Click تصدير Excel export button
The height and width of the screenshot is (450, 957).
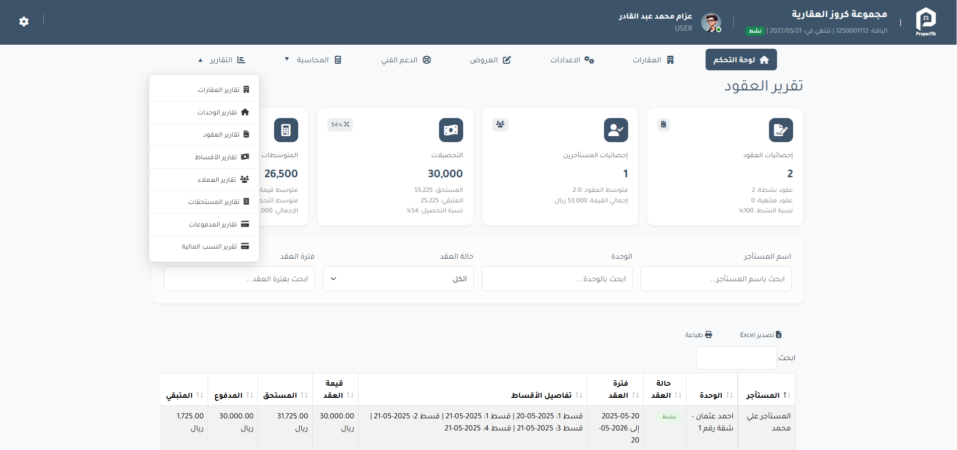click(x=761, y=334)
